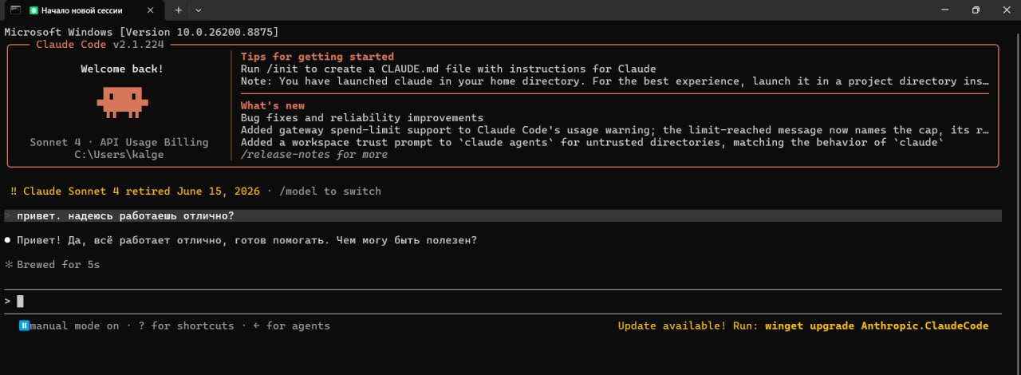Click the /release-notes for more text

(314, 154)
